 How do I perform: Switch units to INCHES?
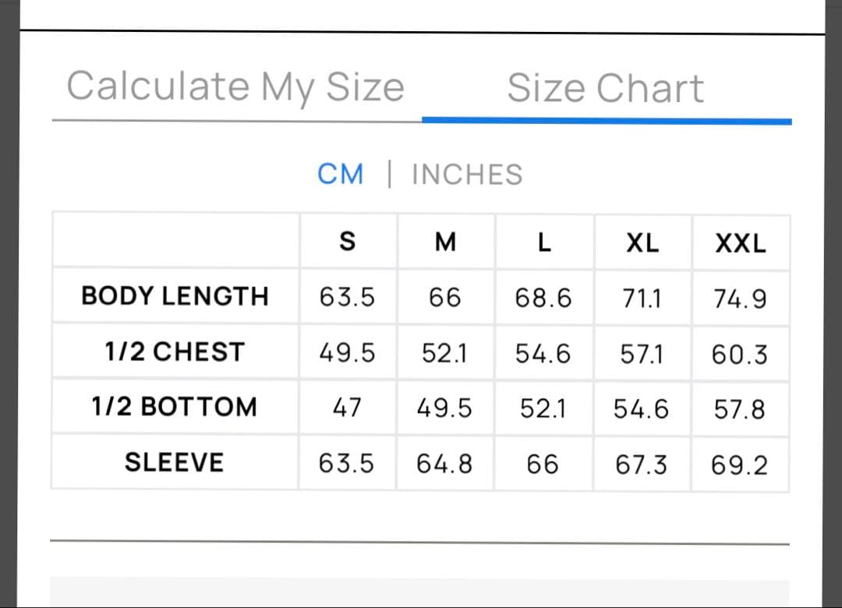pyautogui.click(x=467, y=175)
